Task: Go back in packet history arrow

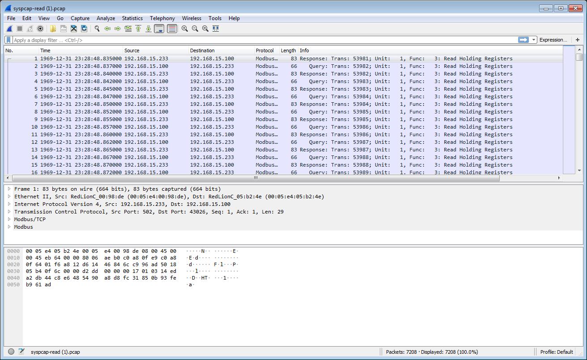Action: tap(107, 29)
